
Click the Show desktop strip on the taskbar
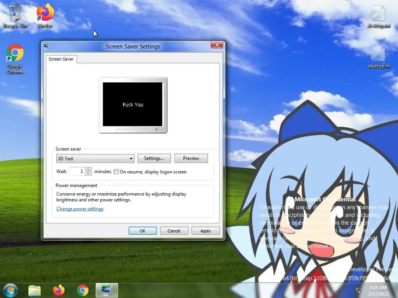click(395, 290)
